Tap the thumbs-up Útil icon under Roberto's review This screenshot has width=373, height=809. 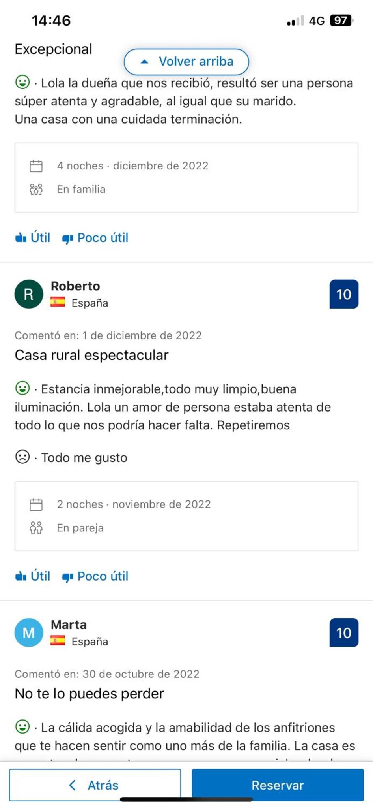pyautogui.click(x=21, y=576)
